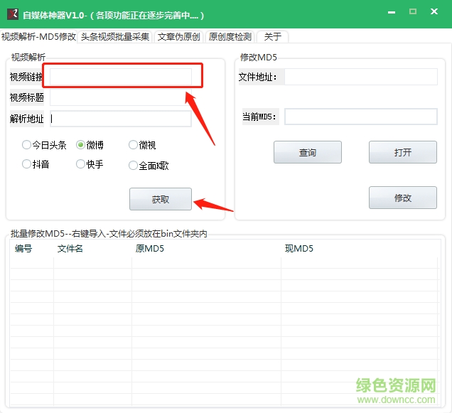Choose the 微博 radio option

pos(81,145)
